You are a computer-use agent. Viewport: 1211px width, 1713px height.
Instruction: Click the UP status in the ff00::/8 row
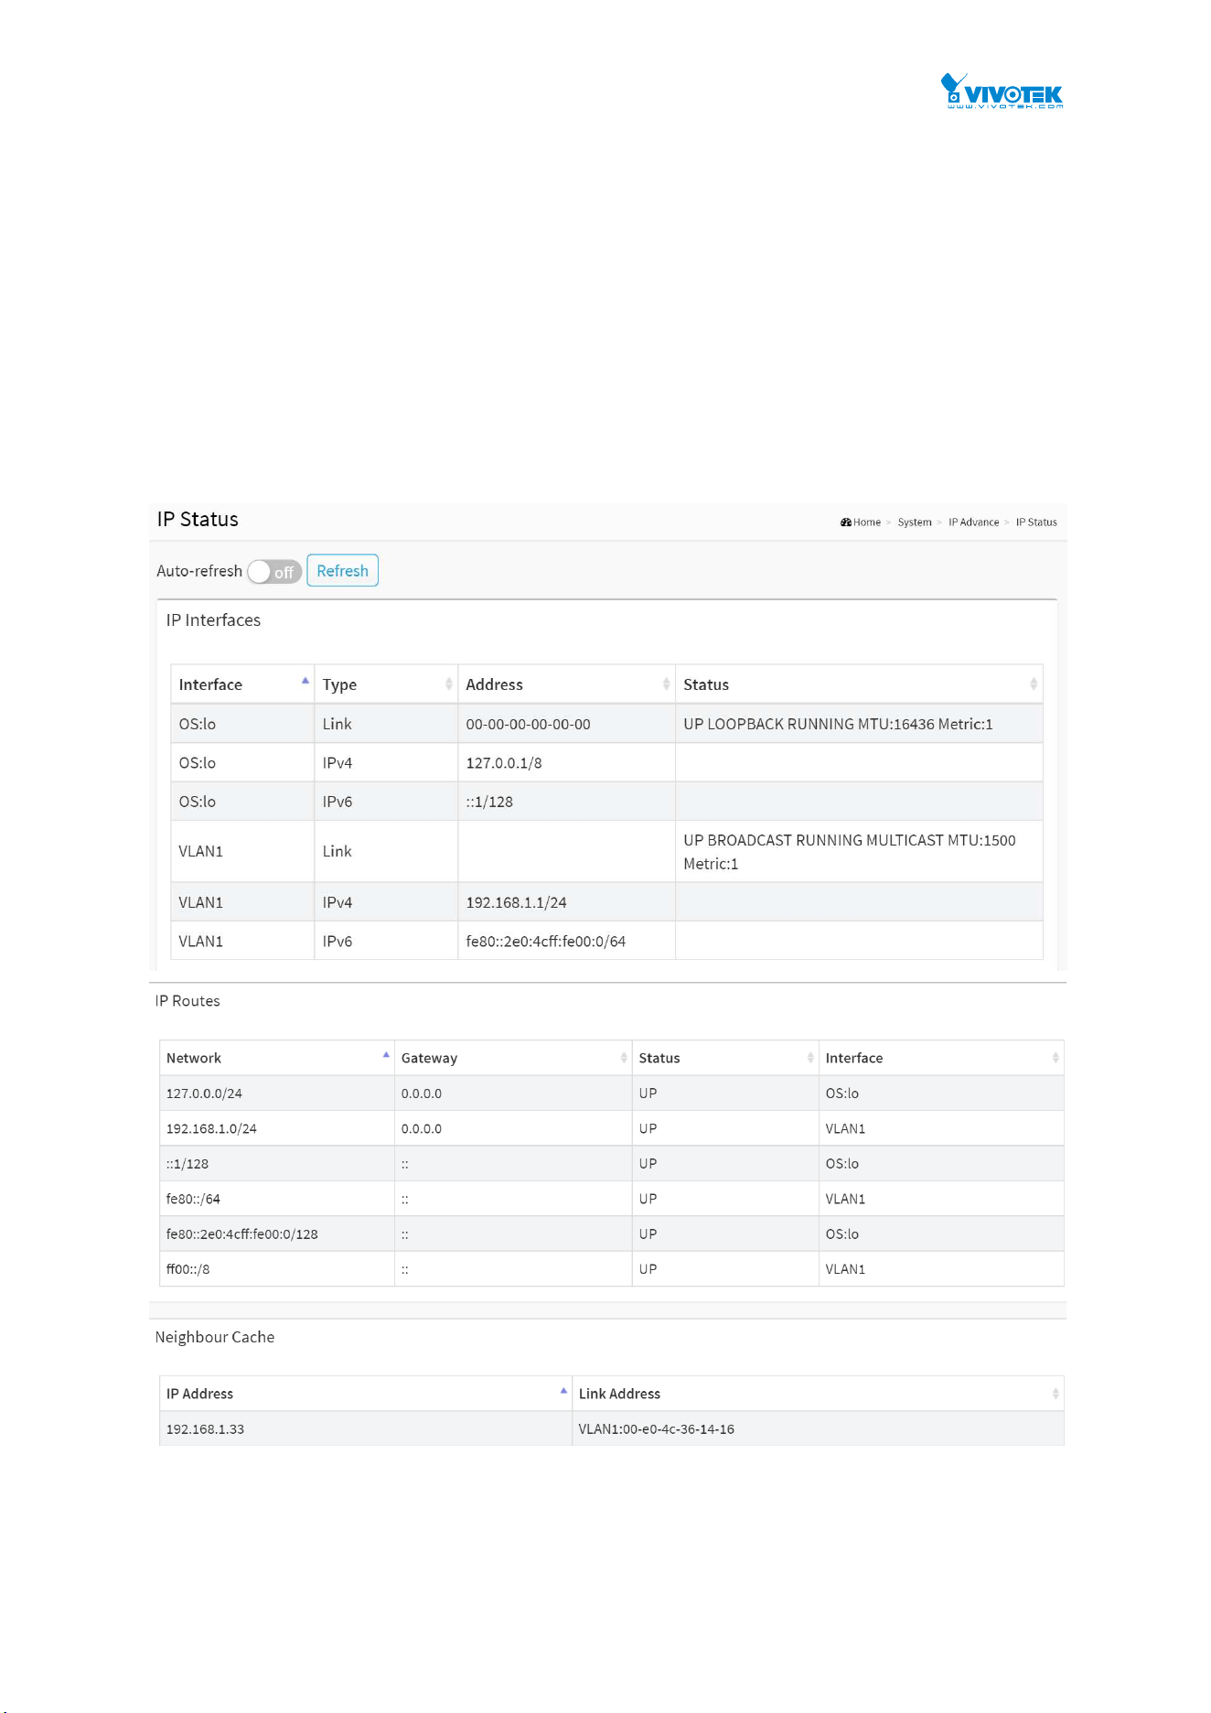[648, 1269]
